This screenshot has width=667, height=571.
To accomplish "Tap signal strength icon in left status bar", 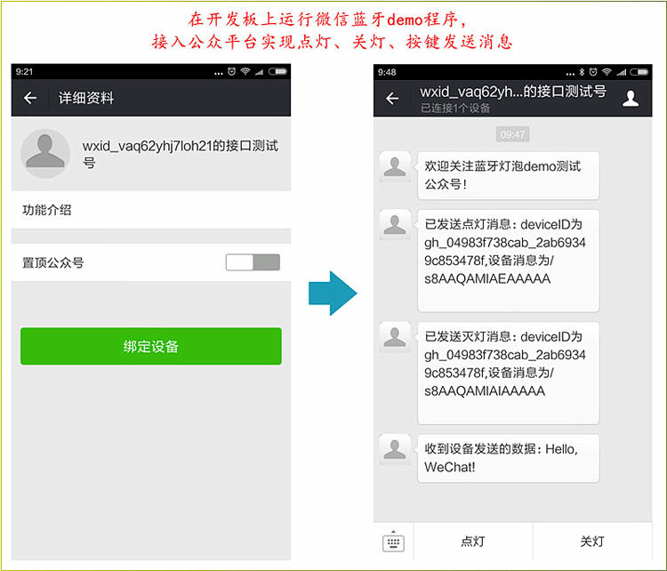I will point(259,72).
